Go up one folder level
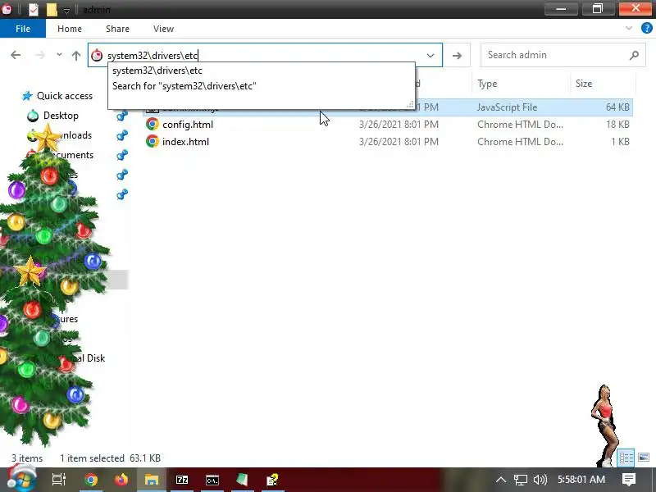Image resolution: width=656 pixels, height=492 pixels. [76, 55]
